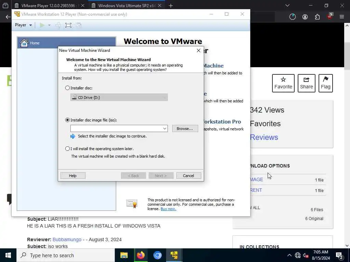This screenshot has width=350, height=262.
Task: Open the browser hamburger menu
Action: click(342, 17)
